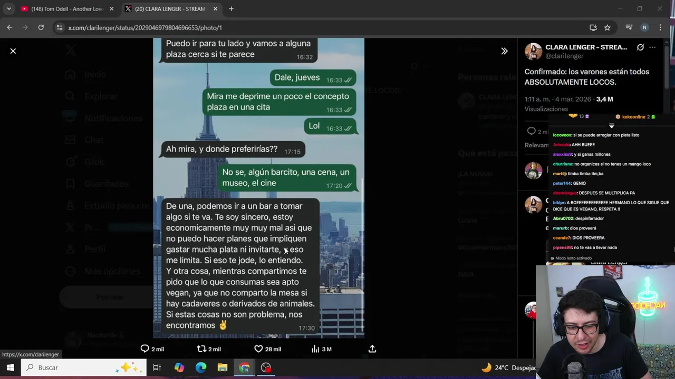This screenshot has width=675, height=379.
Task: Open Microsoft Edge from taskbar
Action: (201, 367)
